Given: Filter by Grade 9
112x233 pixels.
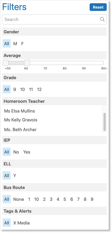Looking at the screenshot, I should (x=14, y=89).
